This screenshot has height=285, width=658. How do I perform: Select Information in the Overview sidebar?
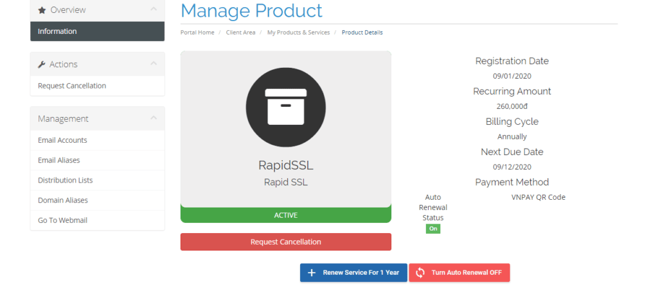click(57, 31)
